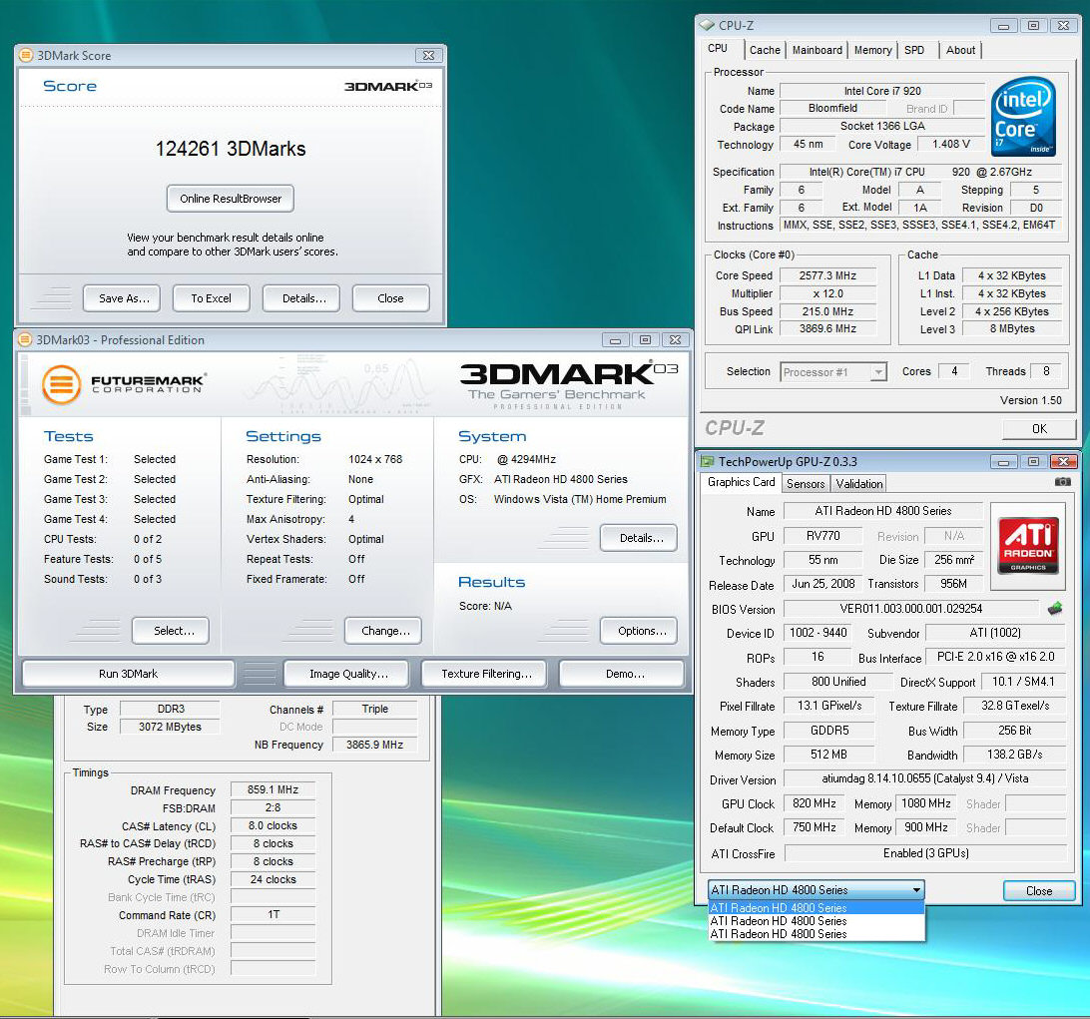Screen dimensions: 1090x1019
Task: Click Save As in 3DMark Score window
Action: pos(122,298)
